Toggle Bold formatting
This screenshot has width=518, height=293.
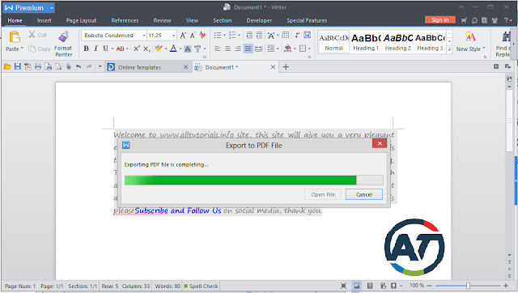tap(87, 49)
